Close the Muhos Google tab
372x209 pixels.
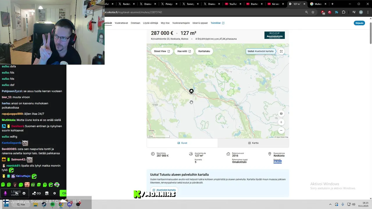coord(325,4)
